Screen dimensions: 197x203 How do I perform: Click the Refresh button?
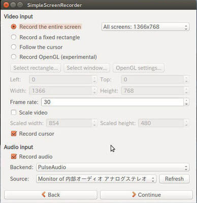(174, 179)
